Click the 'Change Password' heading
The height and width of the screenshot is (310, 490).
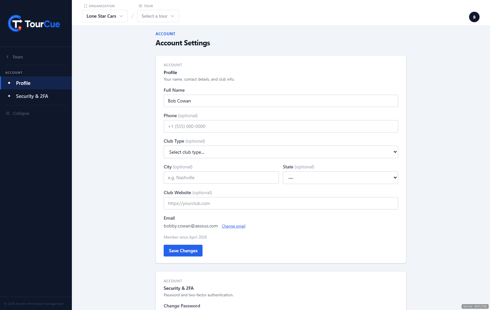[x=182, y=306]
